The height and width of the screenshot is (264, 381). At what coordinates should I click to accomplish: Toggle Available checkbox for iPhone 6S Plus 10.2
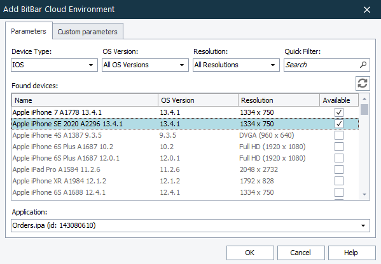[x=339, y=147]
